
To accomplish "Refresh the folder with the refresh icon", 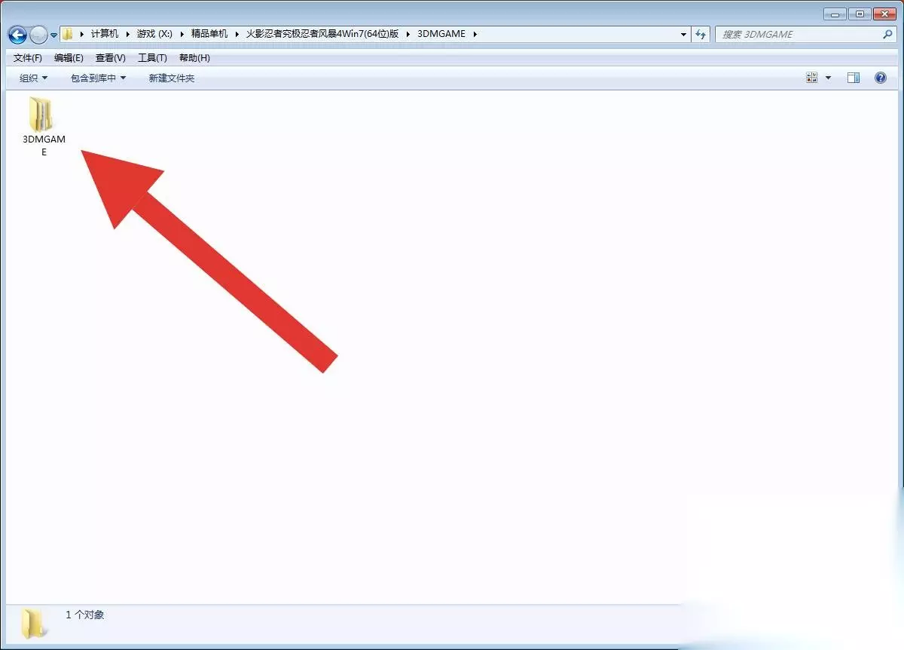I will [701, 34].
